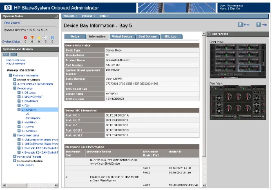Open the Wizards menu

(70, 16)
